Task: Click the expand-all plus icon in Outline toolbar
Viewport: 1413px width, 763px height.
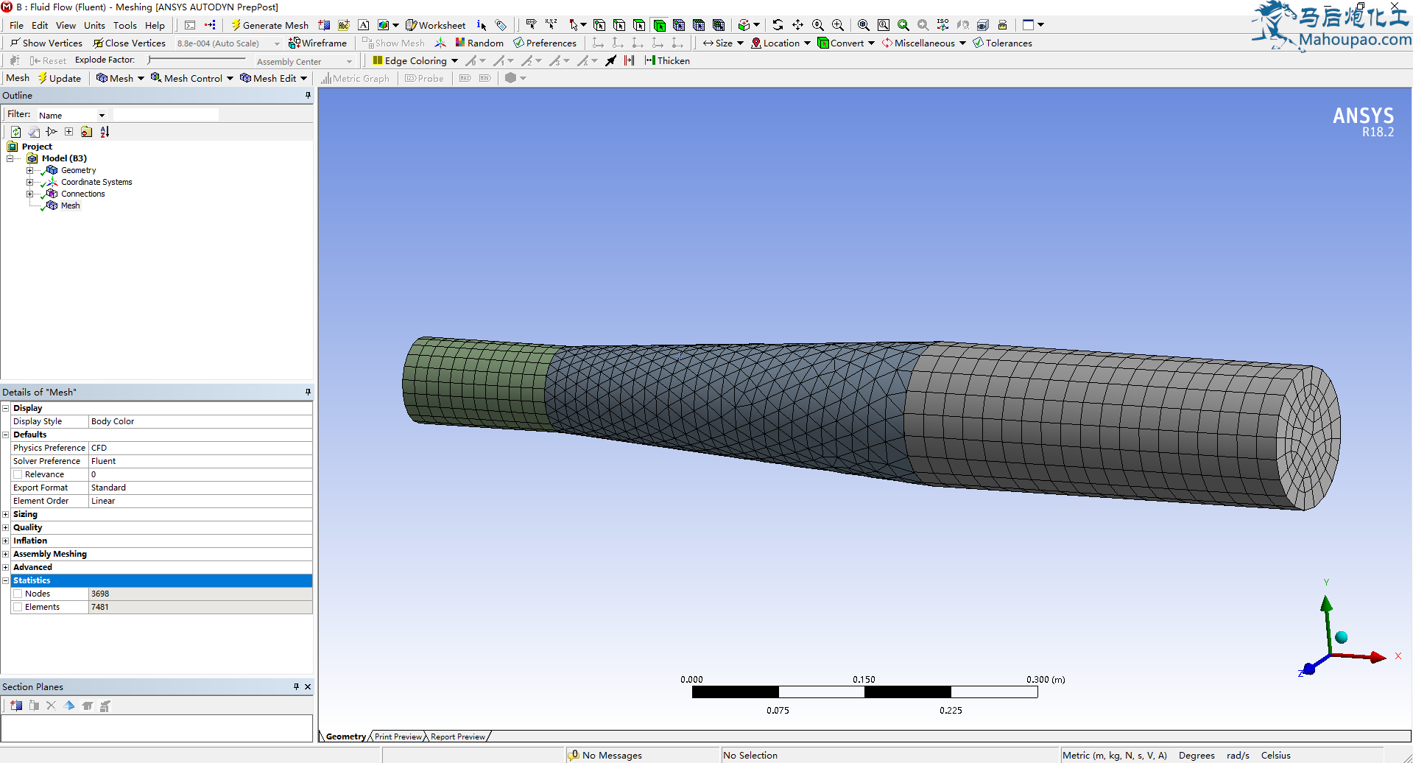Action: [x=68, y=132]
